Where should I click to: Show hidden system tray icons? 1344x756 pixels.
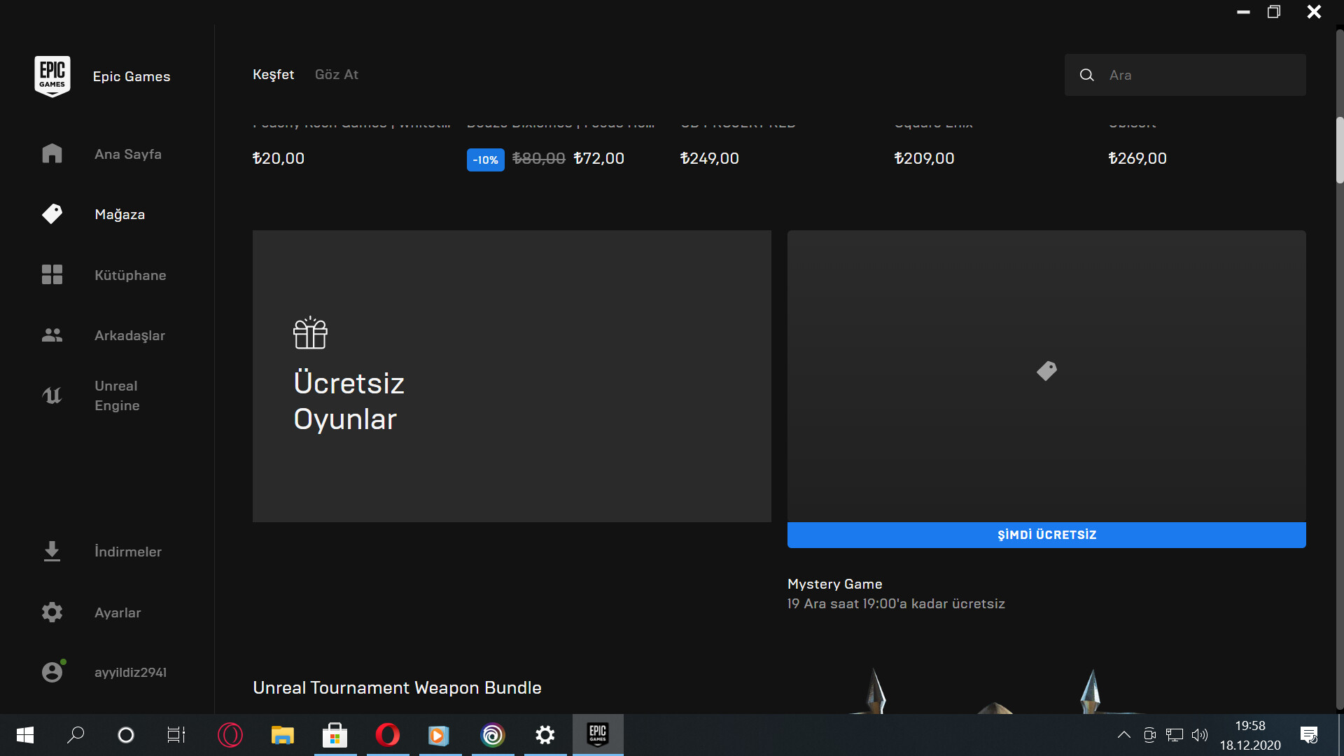(1123, 735)
